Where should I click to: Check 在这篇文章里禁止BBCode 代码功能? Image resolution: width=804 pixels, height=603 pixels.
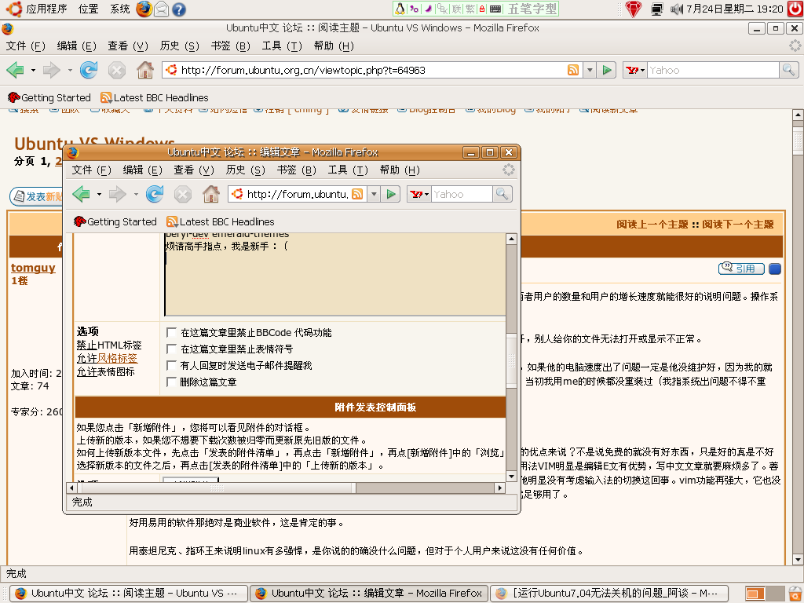pyautogui.click(x=171, y=332)
